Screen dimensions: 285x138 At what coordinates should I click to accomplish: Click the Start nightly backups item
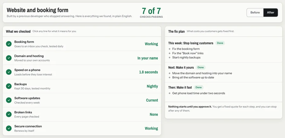pos(186,57)
